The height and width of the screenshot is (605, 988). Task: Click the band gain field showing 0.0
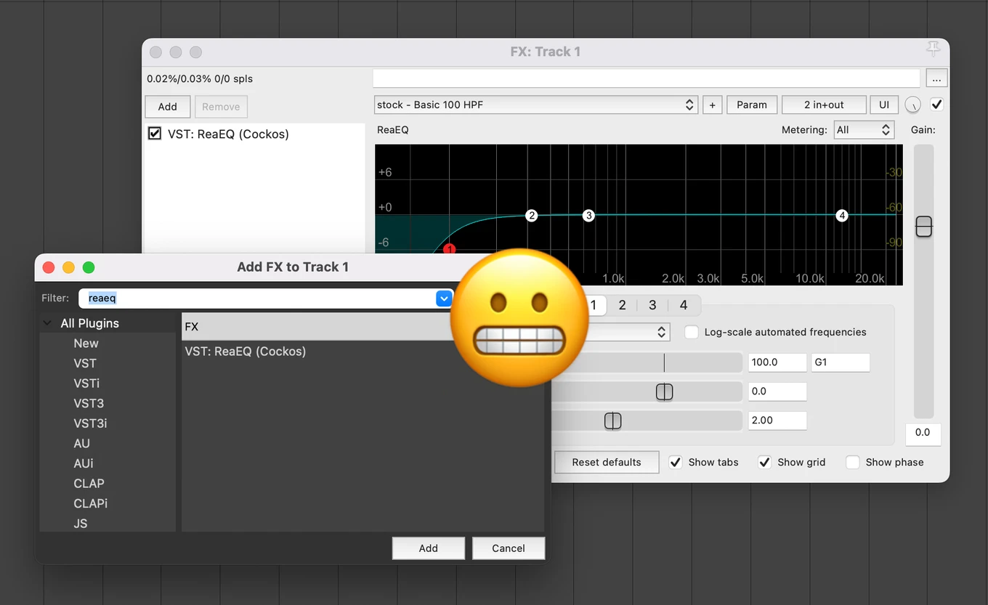777,391
